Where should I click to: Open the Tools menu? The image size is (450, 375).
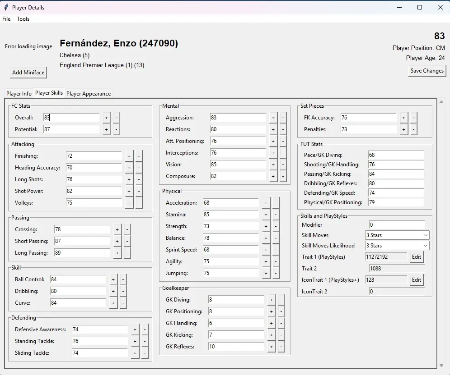(x=23, y=19)
